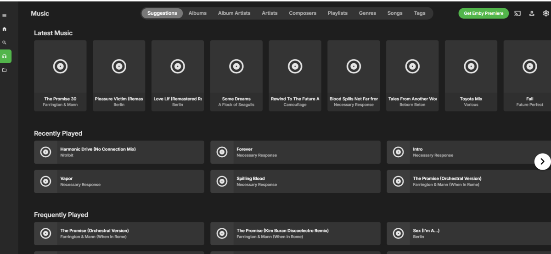The width and height of the screenshot is (551, 254).
Task: Switch to the Albums tab
Action: pyautogui.click(x=197, y=13)
